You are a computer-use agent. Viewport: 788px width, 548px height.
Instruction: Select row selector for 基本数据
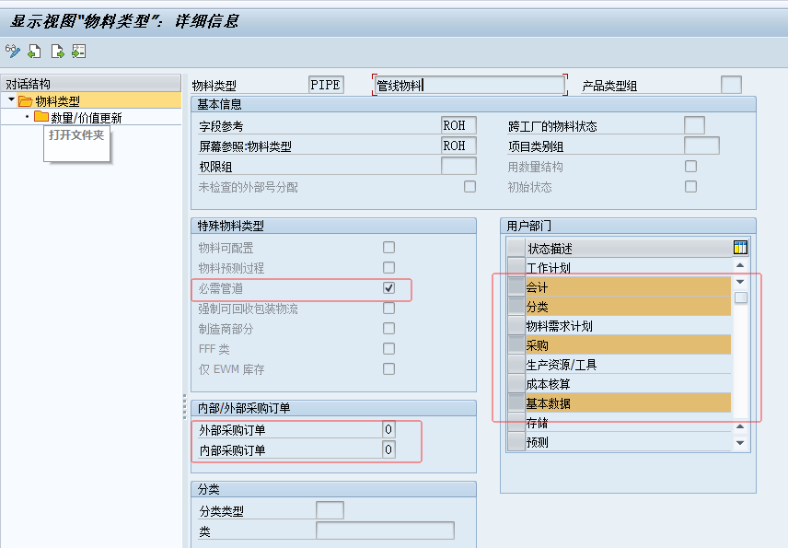tap(516, 402)
